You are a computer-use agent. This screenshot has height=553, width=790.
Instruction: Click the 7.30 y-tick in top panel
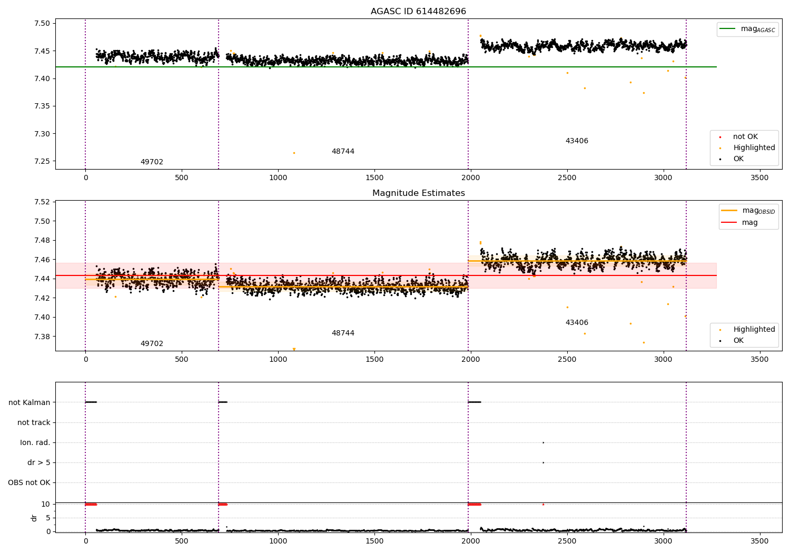tap(41, 134)
